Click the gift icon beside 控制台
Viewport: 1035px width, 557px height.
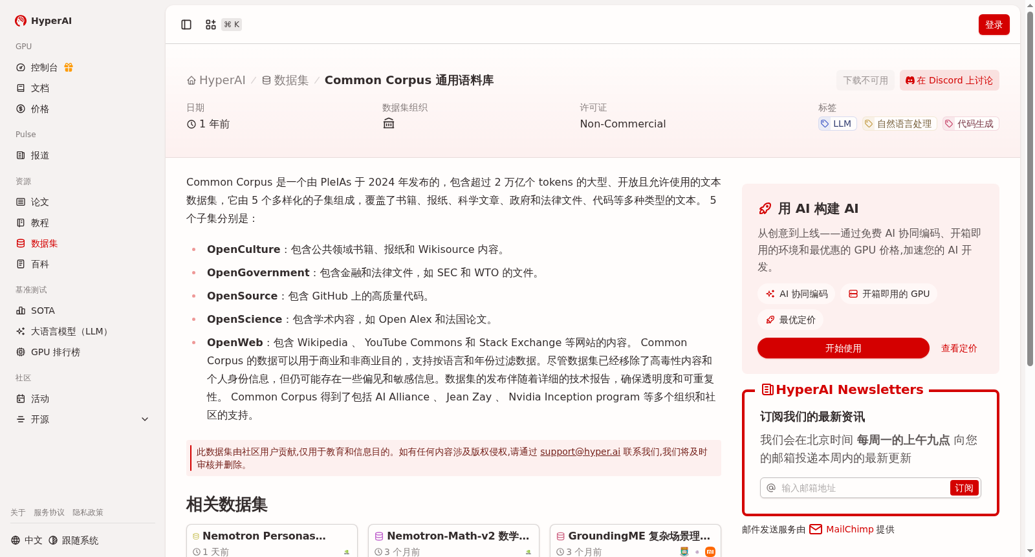coord(69,67)
